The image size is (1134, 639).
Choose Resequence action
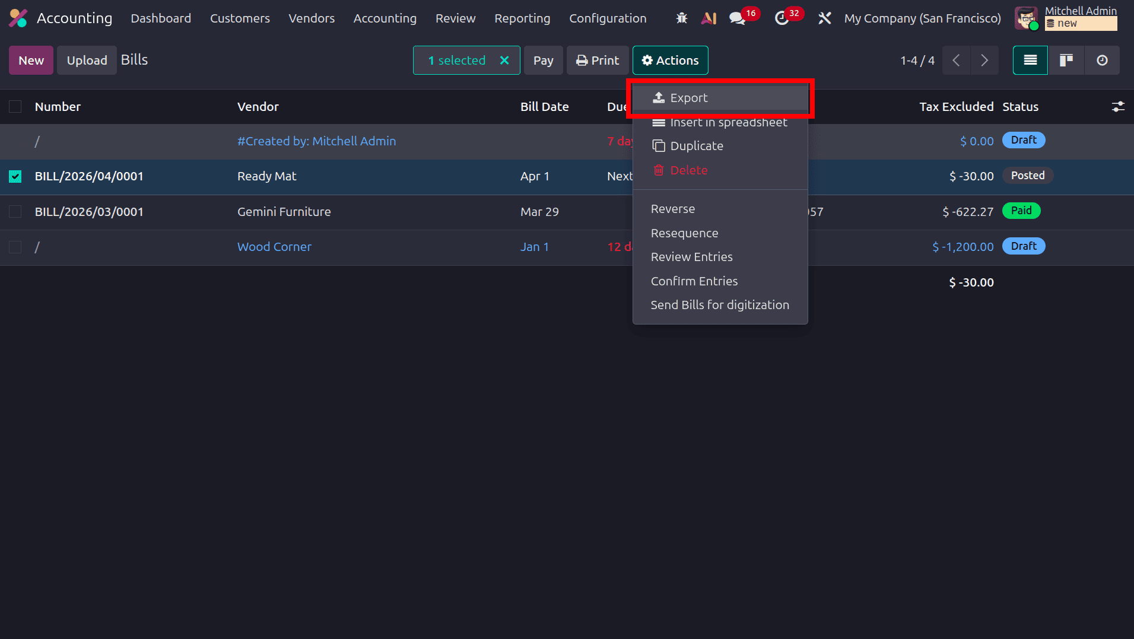(x=720, y=233)
